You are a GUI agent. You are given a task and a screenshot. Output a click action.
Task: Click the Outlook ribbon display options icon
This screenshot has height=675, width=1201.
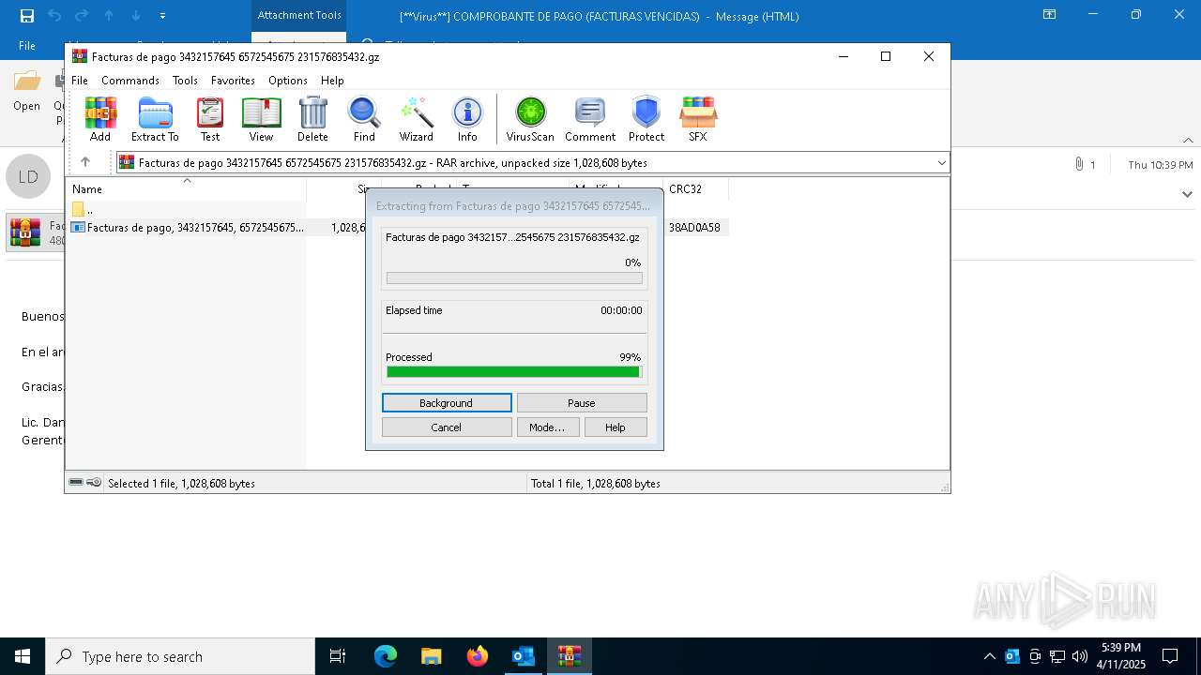click(1049, 15)
